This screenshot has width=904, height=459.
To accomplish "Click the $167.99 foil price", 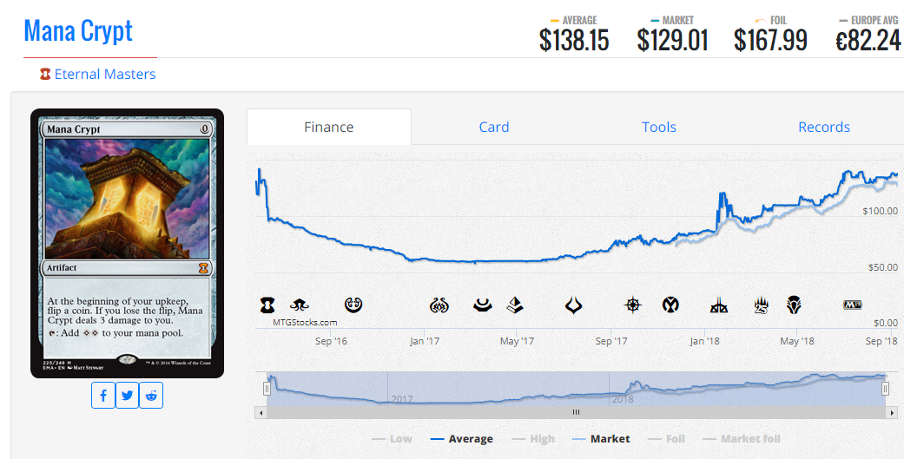I will tap(771, 41).
